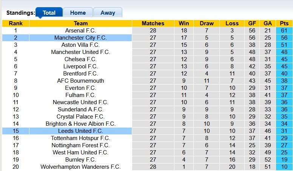
Task: Open the Manchester City F.C. row
Action: (80, 38)
